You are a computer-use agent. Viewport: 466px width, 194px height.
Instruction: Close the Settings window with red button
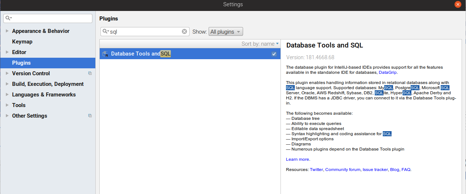tap(458, 4)
